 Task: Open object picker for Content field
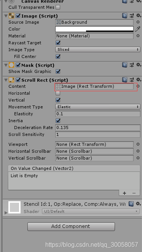click(138, 86)
